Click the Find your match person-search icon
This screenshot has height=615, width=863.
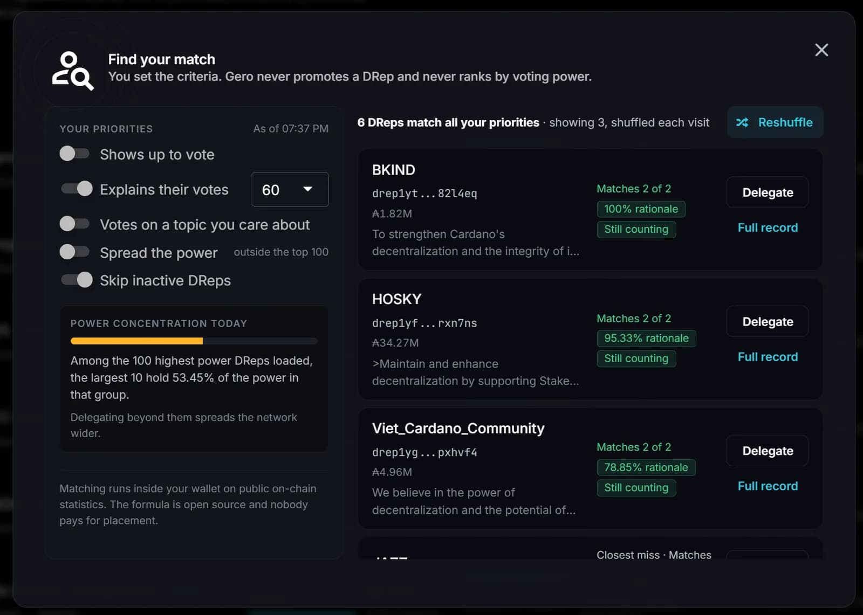coord(73,71)
